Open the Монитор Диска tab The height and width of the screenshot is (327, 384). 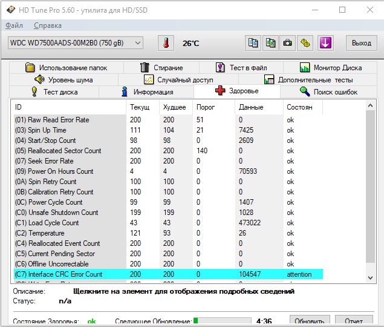(x=330, y=67)
